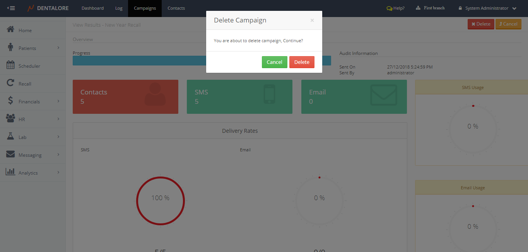Click the Scheduler calendar icon

[11, 65]
